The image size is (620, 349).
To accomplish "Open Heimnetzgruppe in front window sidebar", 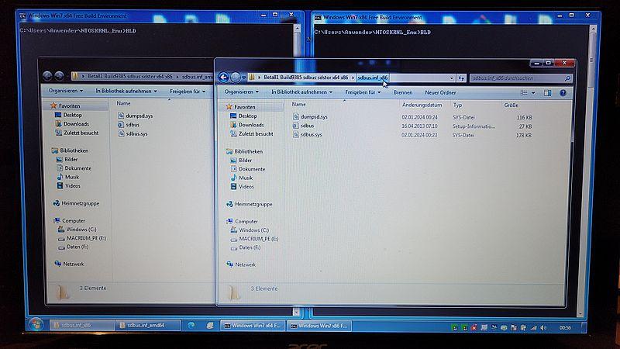I will pos(250,204).
